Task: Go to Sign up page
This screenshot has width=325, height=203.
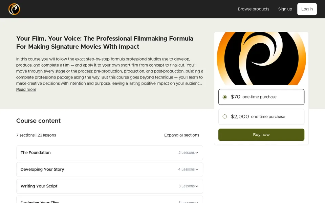Action: coord(285,9)
